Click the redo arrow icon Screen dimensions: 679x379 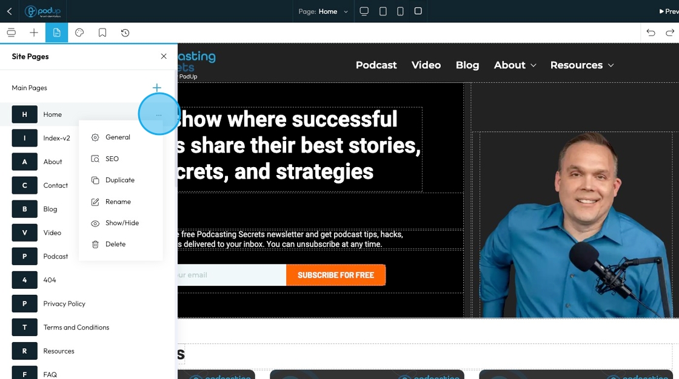click(670, 33)
